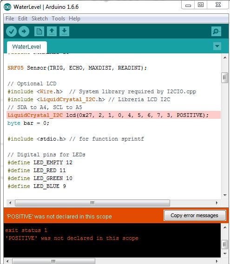
Task: Click the editor scroll down arrow
Action: click(225, 195)
